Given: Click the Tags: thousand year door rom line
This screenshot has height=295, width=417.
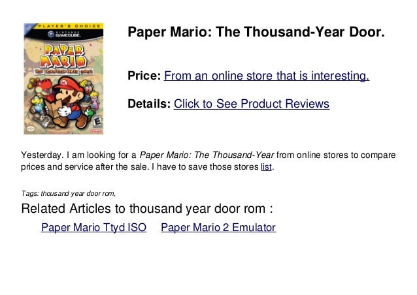Looking at the screenshot, I should tap(69, 193).
